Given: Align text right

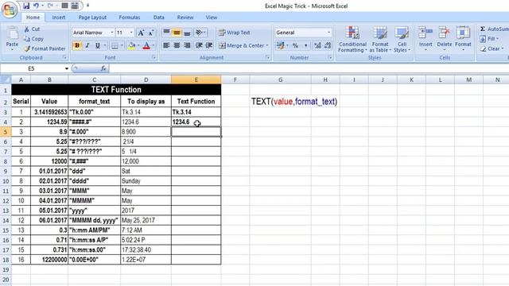Looking at the screenshot, I should coord(187,46).
